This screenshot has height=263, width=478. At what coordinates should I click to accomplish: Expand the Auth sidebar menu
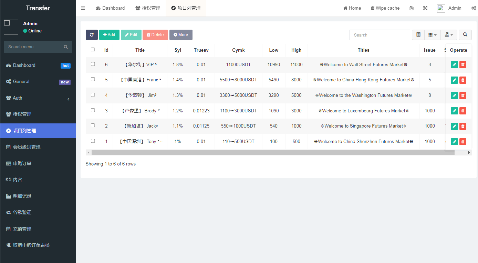pos(38,98)
